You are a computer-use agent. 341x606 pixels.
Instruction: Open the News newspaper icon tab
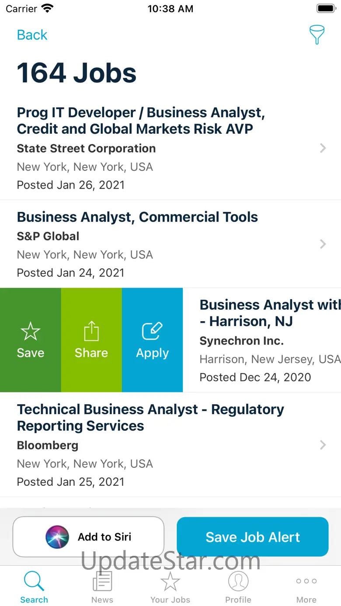click(102, 587)
